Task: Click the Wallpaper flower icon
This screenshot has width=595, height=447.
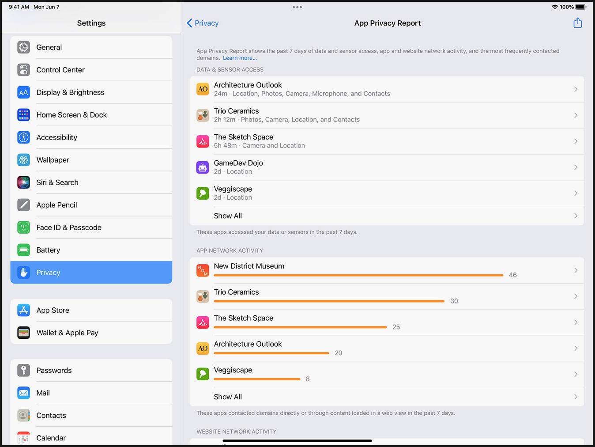Action: (x=24, y=160)
